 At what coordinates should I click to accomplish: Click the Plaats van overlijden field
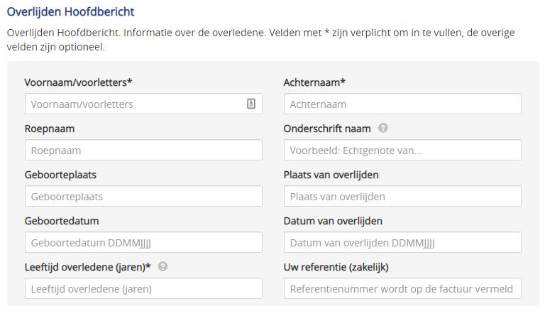(x=402, y=196)
